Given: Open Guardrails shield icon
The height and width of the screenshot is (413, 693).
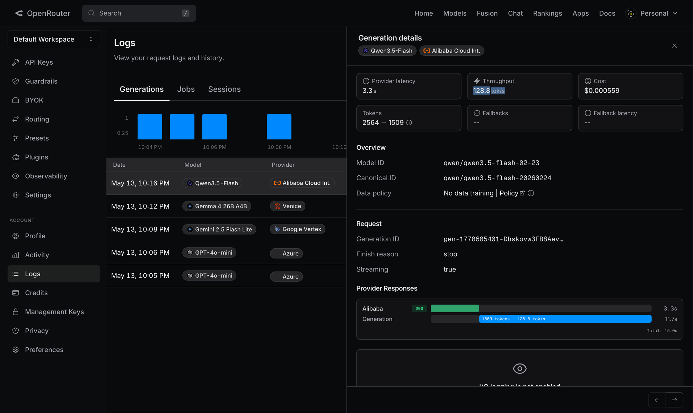Looking at the screenshot, I should point(16,81).
